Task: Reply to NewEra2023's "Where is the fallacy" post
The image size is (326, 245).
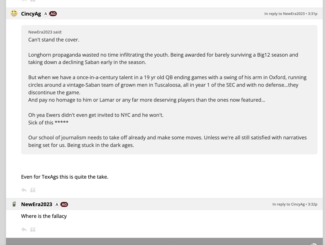Action: tap(24, 229)
